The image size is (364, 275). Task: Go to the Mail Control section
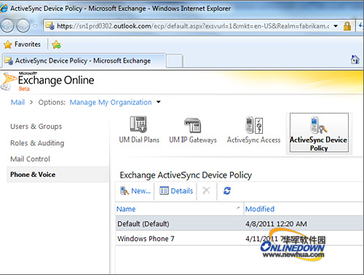point(30,159)
